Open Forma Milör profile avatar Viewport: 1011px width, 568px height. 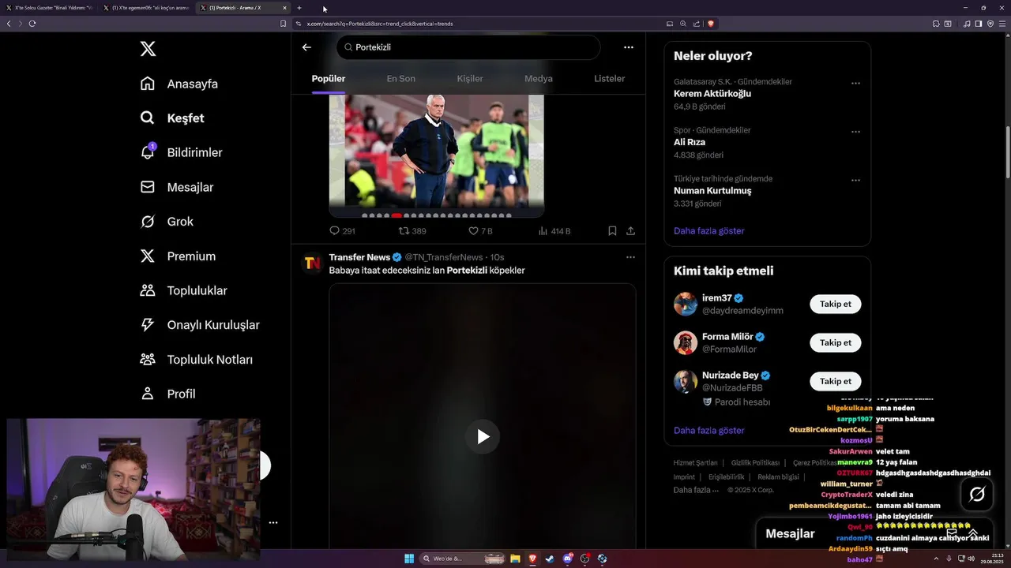pos(686,342)
